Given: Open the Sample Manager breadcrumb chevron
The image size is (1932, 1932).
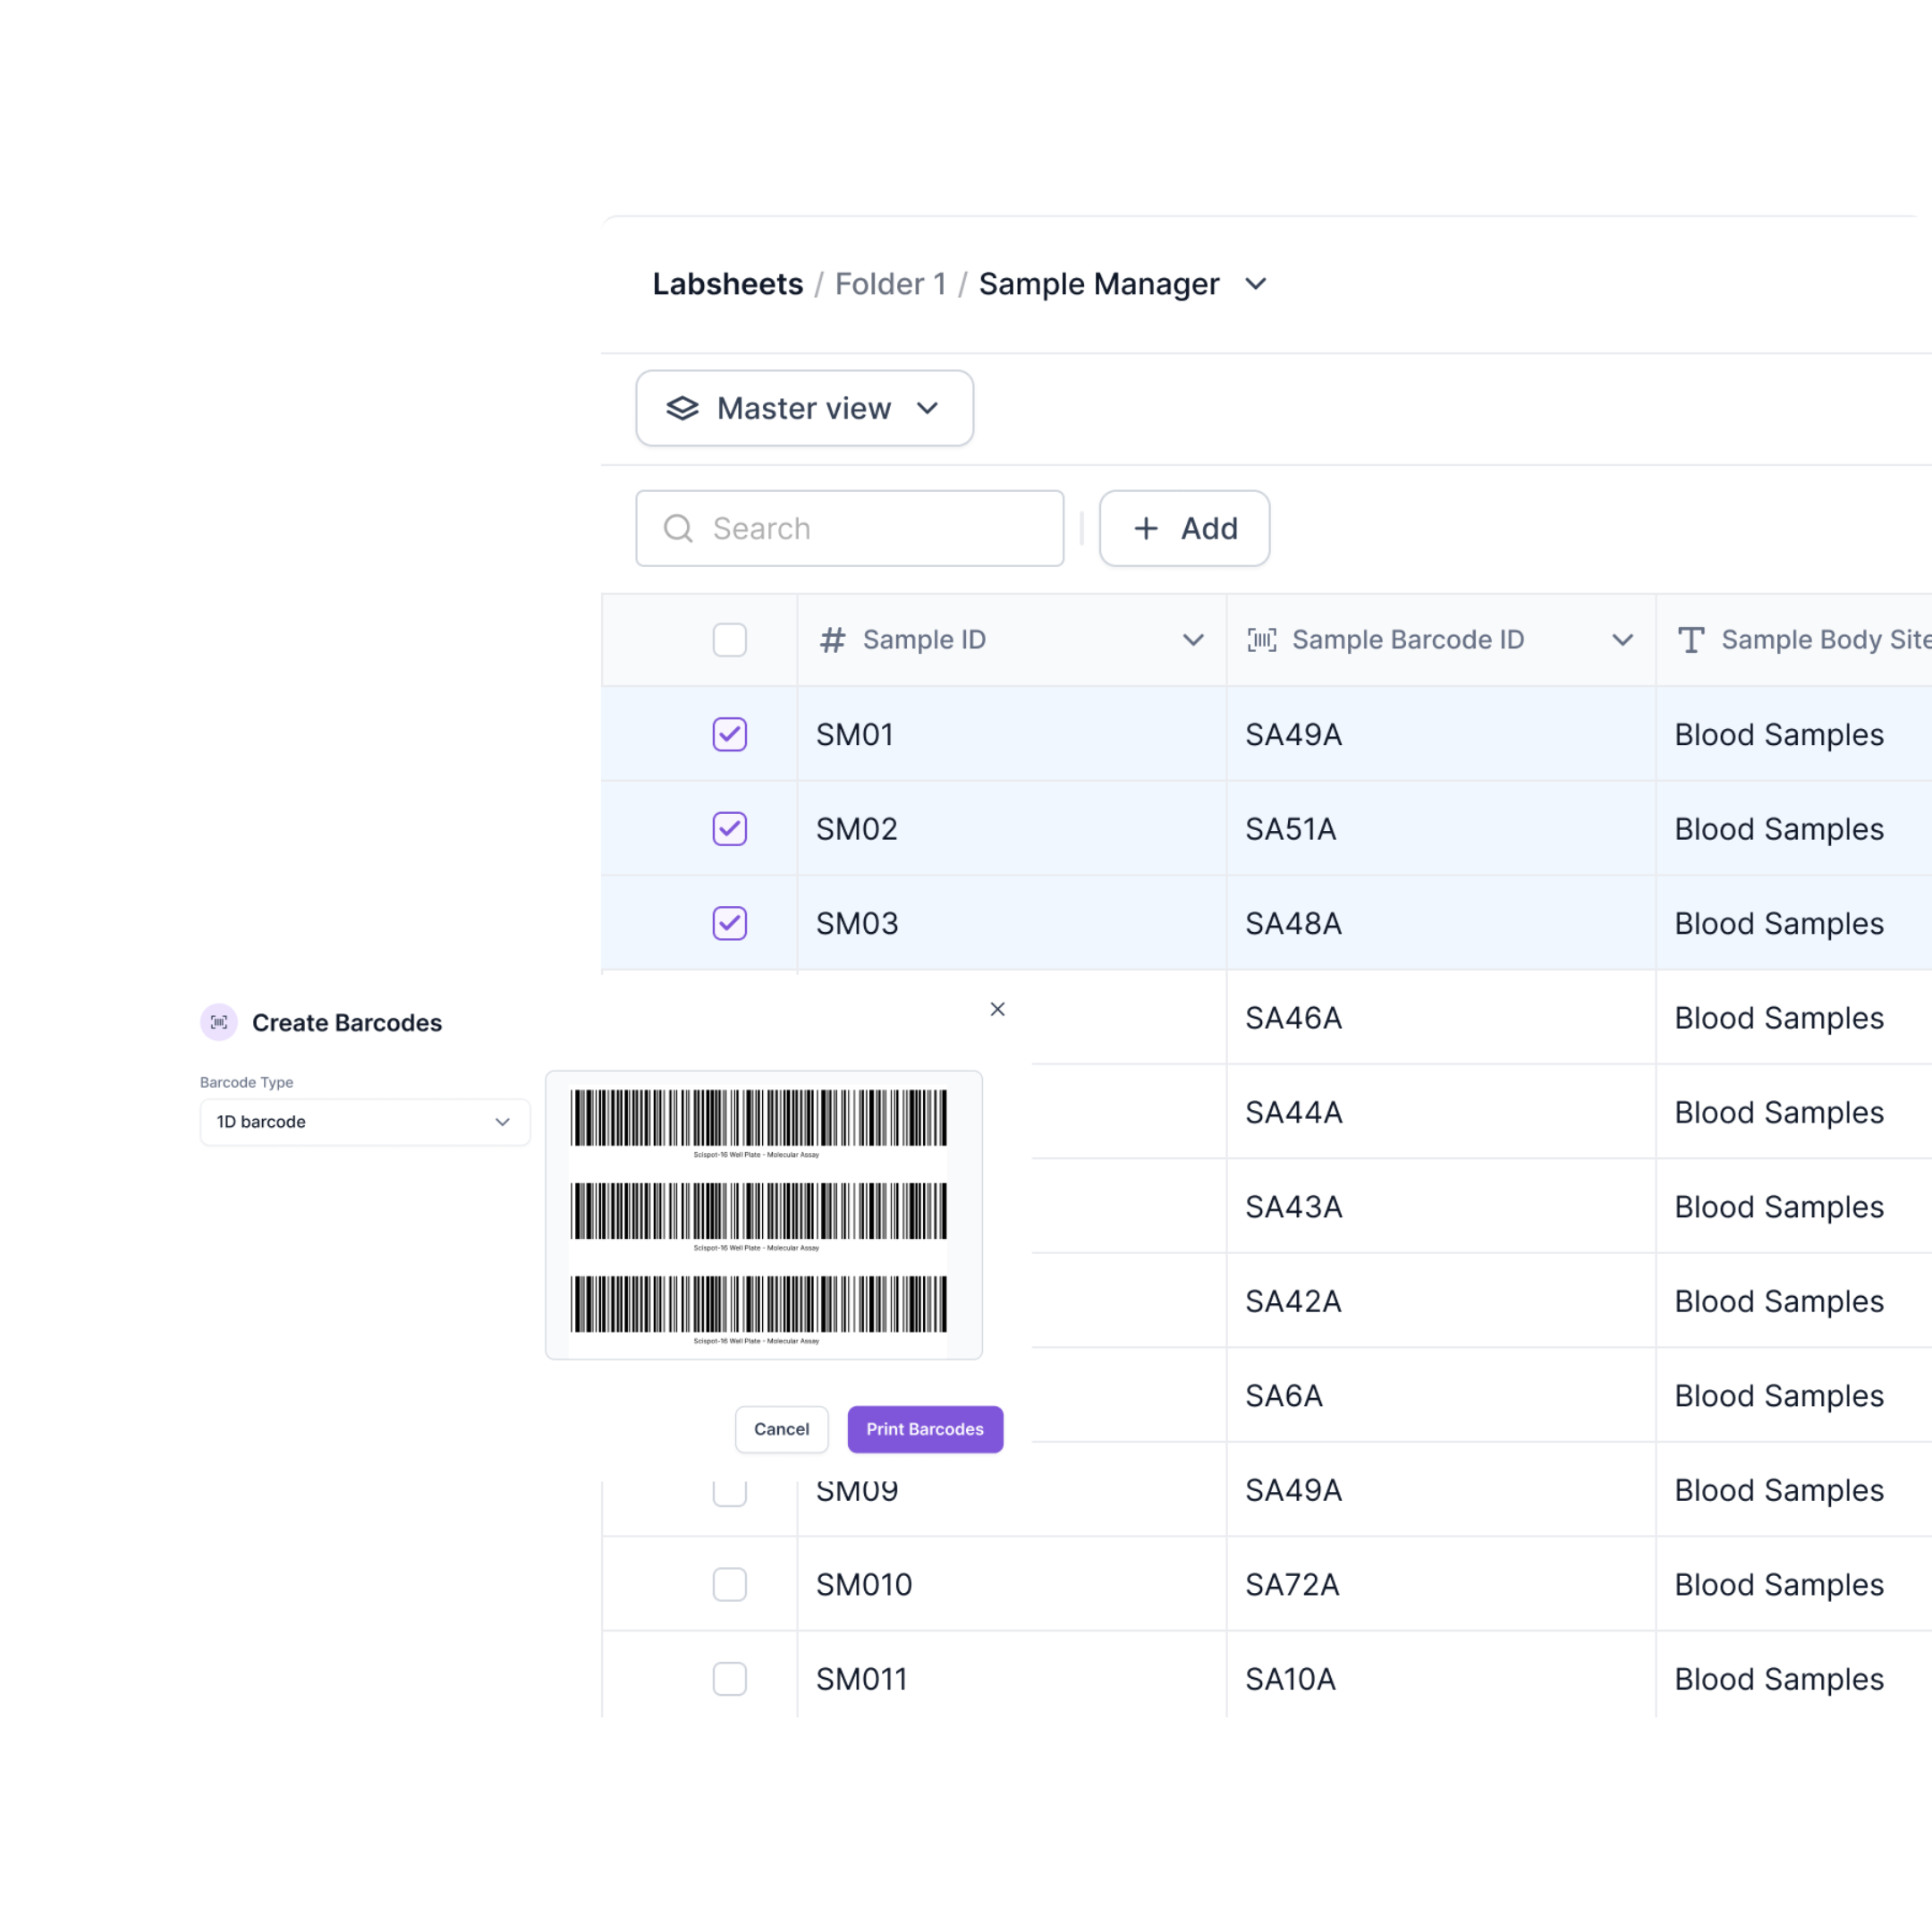Looking at the screenshot, I should coord(1256,284).
